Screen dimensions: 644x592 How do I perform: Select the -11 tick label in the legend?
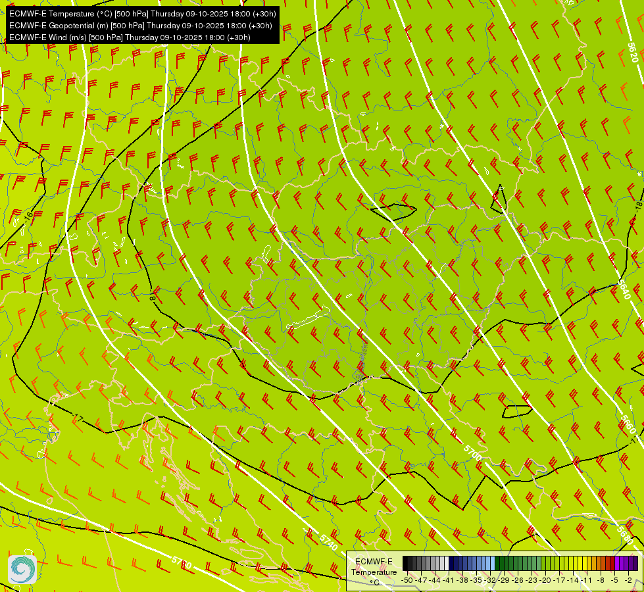587,581
